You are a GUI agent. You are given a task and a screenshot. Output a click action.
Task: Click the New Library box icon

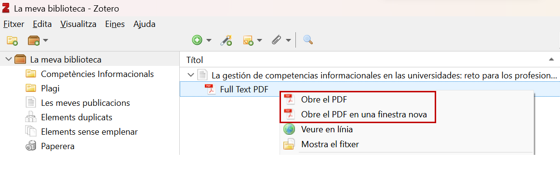(x=34, y=40)
